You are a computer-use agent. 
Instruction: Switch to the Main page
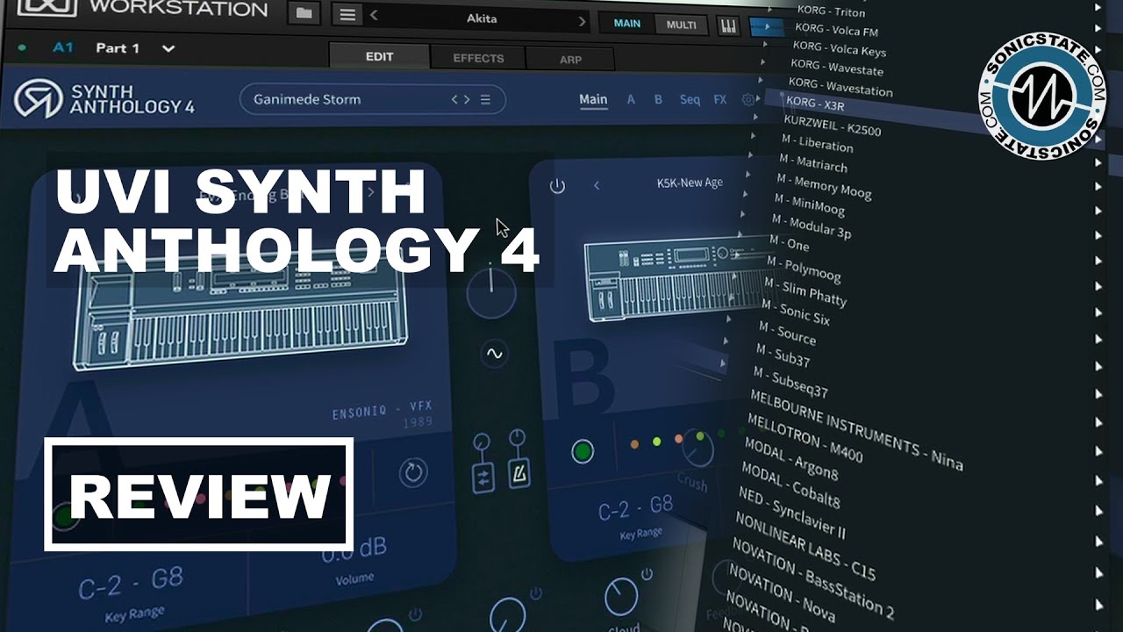click(x=593, y=99)
